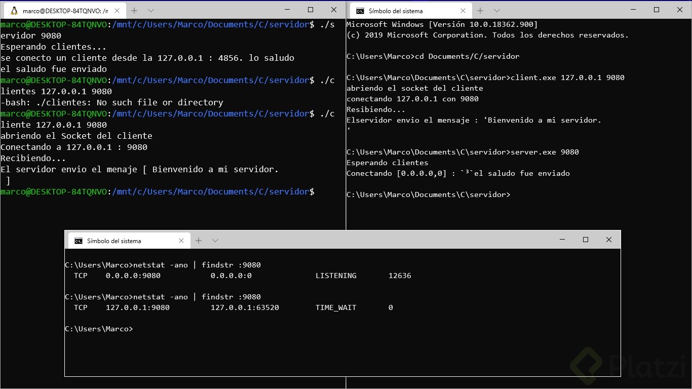Expand the profile dropdown in the netstat window
692x389 pixels.
[x=215, y=241]
